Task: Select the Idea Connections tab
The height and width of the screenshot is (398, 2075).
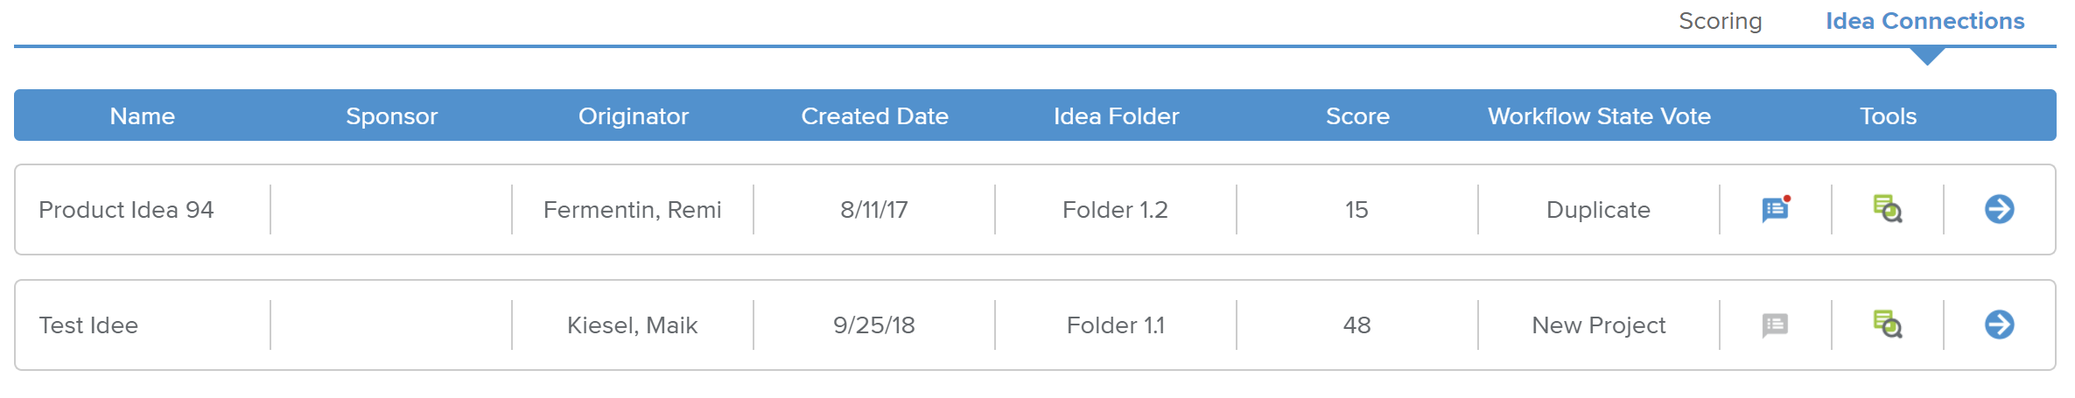Action: [x=1924, y=21]
